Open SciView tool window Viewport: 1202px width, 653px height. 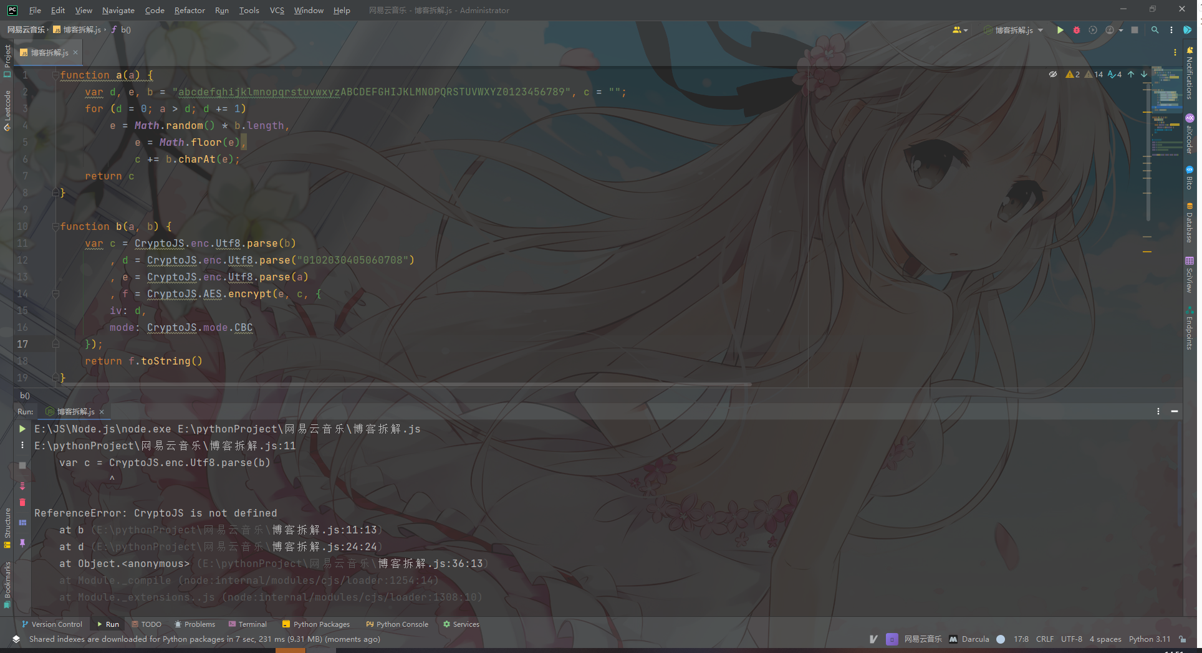pyautogui.click(x=1190, y=275)
